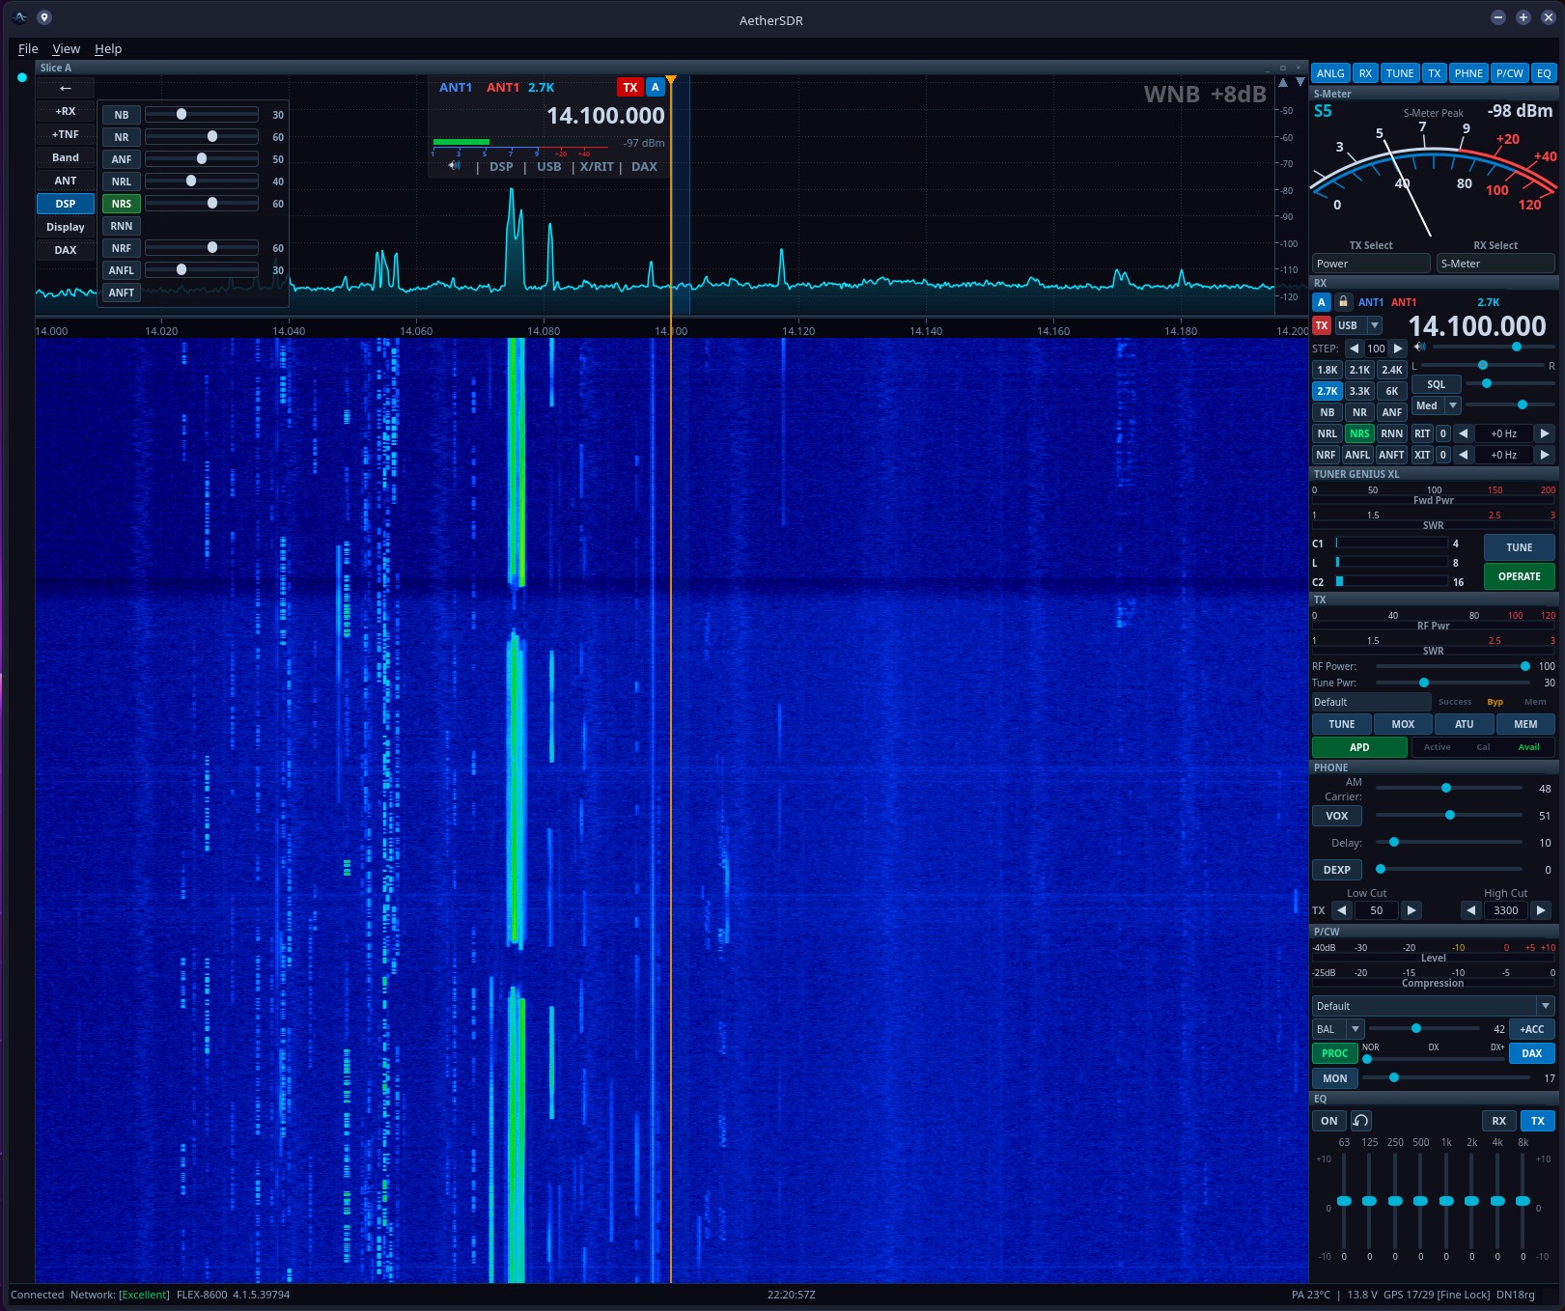Turn the EQ ON button
The image size is (1565, 1311).
[1329, 1121]
